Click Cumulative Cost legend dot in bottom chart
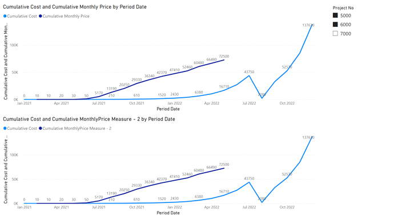 coord(5,129)
